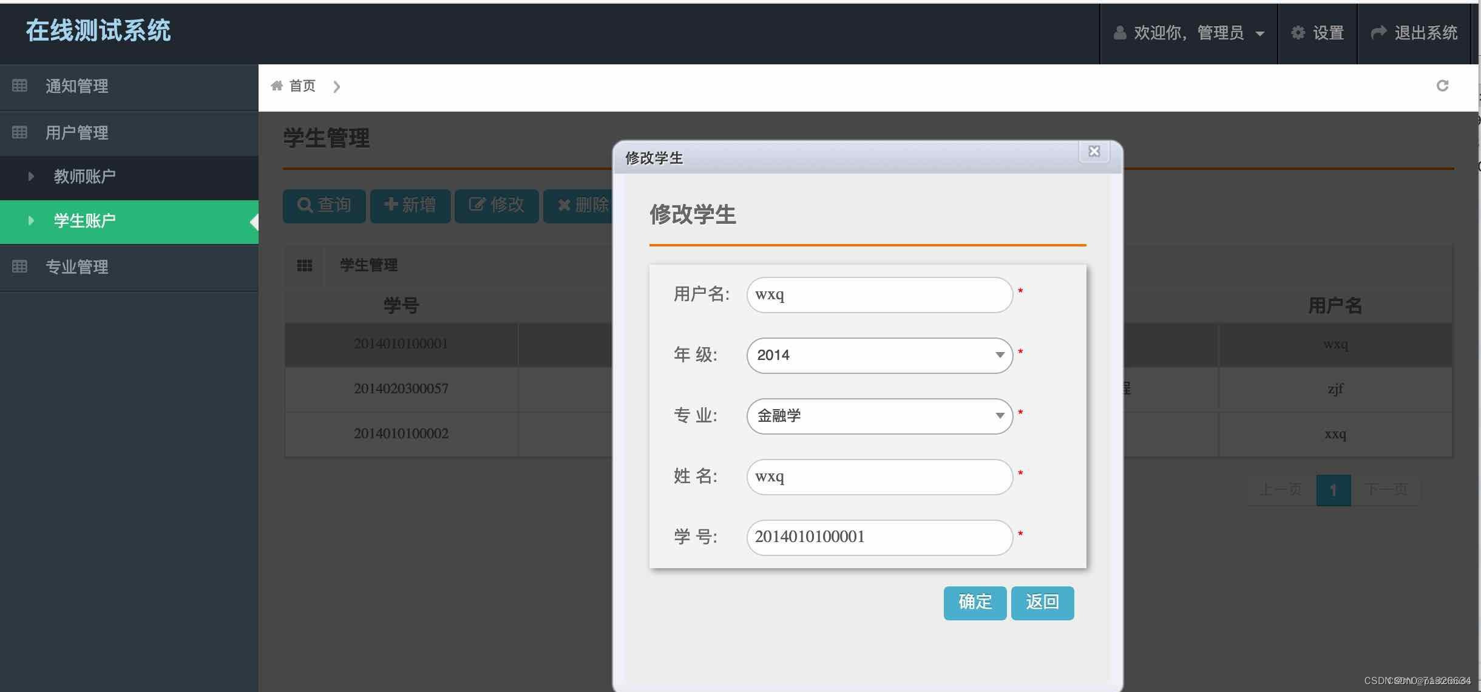Focus the 用户名 input field
The height and width of the screenshot is (692, 1481).
879,294
